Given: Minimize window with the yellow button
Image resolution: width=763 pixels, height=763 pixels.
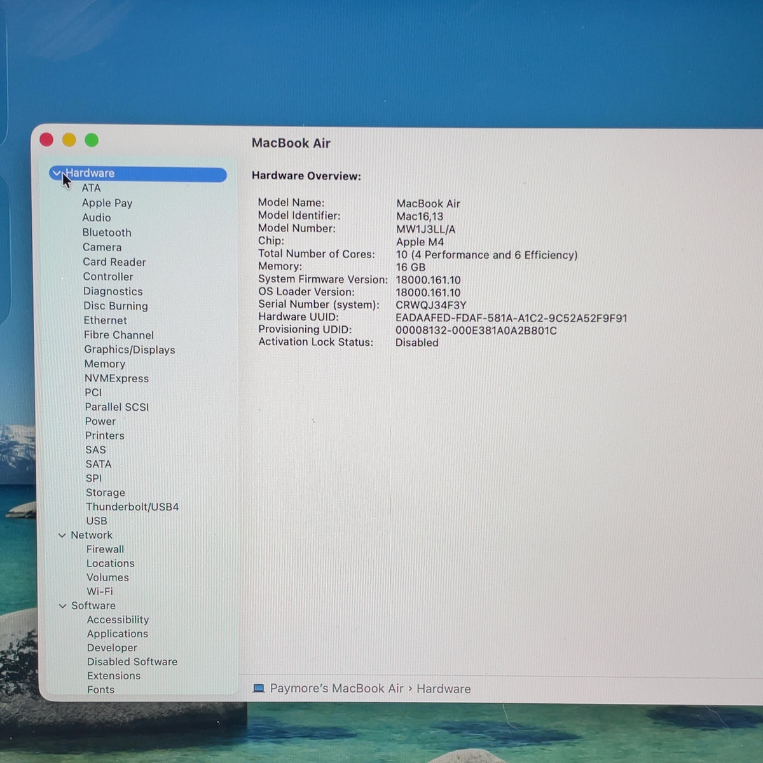Looking at the screenshot, I should click(69, 140).
